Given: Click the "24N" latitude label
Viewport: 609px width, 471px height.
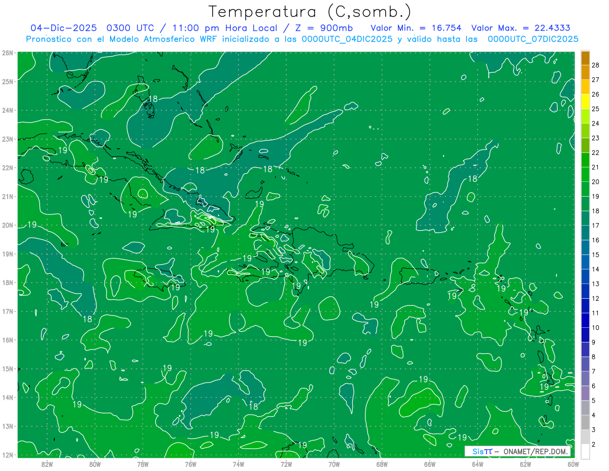Looking at the screenshot, I should (x=8, y=110).
